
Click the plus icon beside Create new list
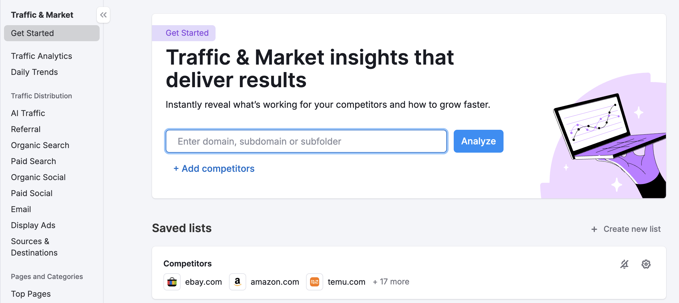(x=595, y=229)
